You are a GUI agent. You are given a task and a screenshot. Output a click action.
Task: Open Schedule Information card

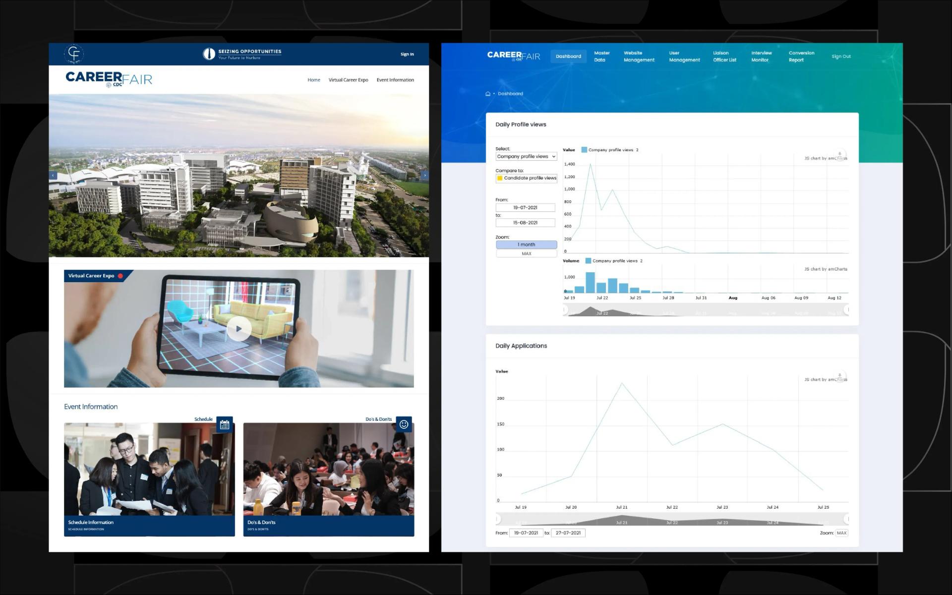(149, 479)
